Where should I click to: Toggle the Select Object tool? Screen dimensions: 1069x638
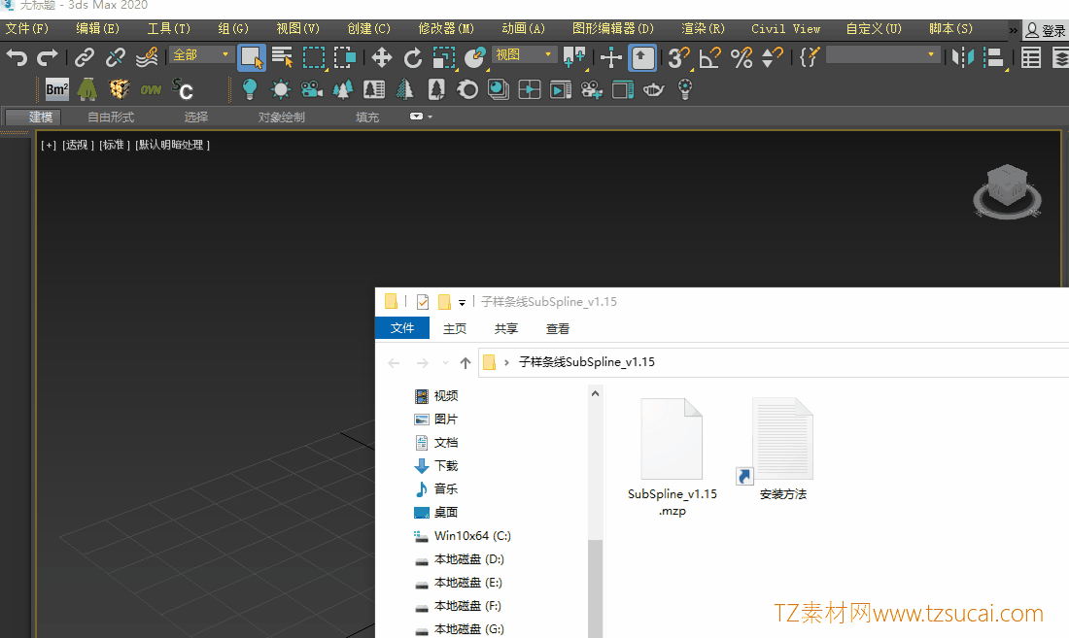pyautogui.click(x=252, y=57)
